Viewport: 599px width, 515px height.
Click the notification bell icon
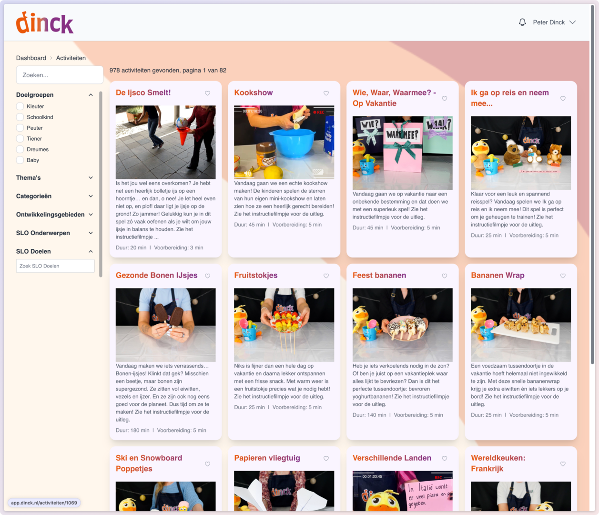click(x=522, y=22)
